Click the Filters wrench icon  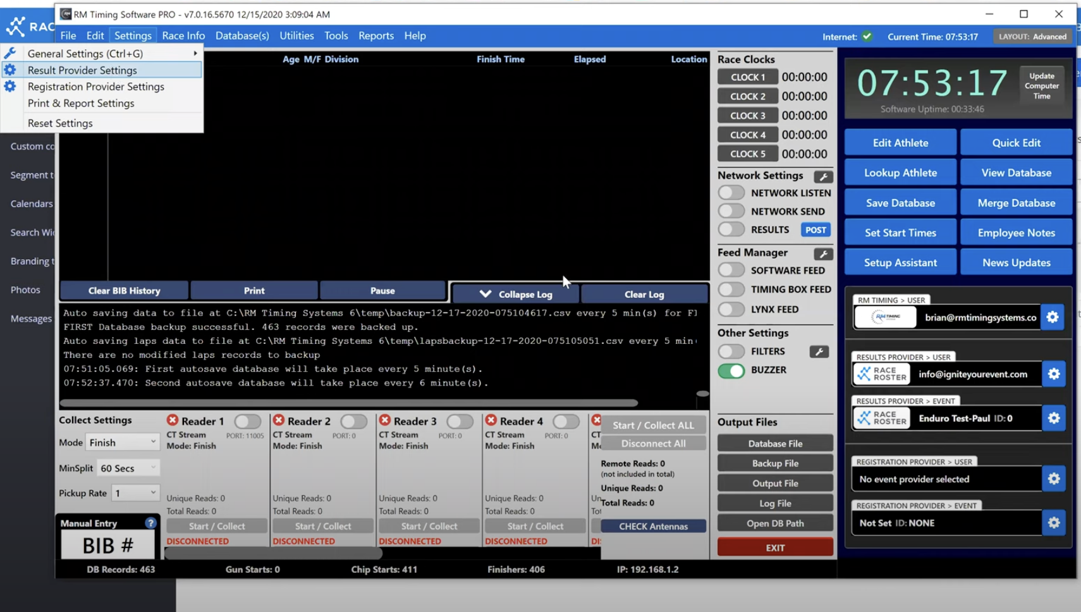coord(819,352)
